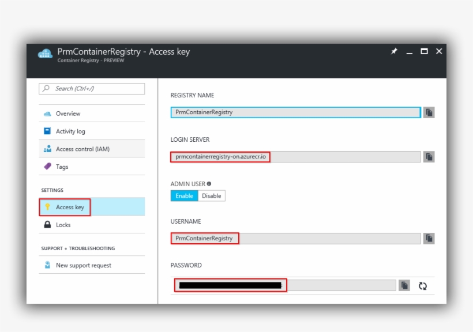This screenshot has width=473, height=332.
Task: Select the Tags icon in the sidebar
Action: point(48,166)
